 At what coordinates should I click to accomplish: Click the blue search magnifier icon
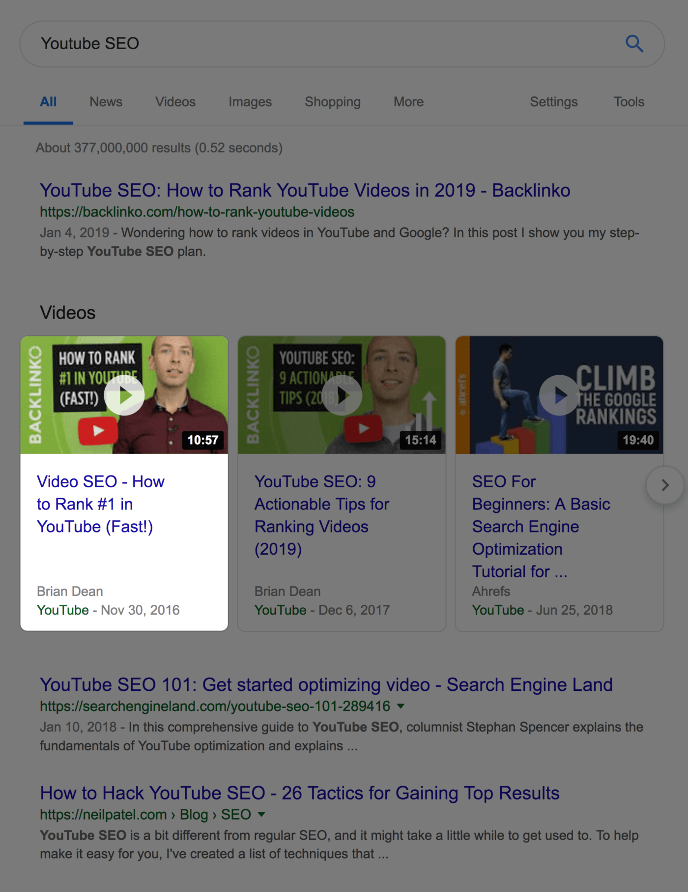coord(634,44)
